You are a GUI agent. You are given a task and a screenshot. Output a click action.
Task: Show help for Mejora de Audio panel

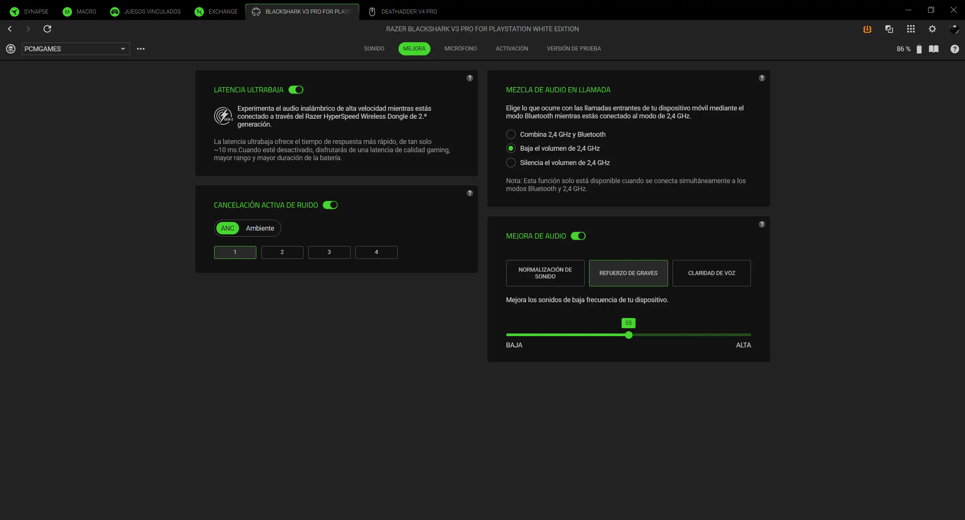[762, 224]
